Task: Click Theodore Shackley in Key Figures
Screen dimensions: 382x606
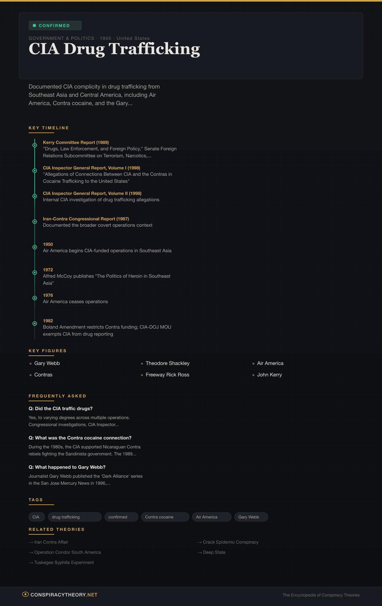Action: point(167,363)
